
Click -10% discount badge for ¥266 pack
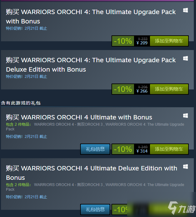click(x=123, y=89)
